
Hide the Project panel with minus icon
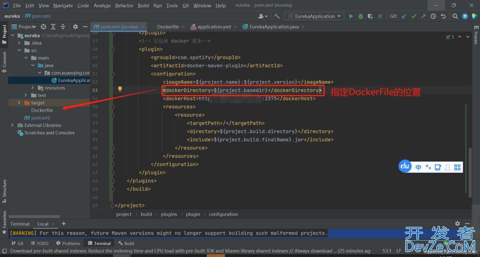85,27
